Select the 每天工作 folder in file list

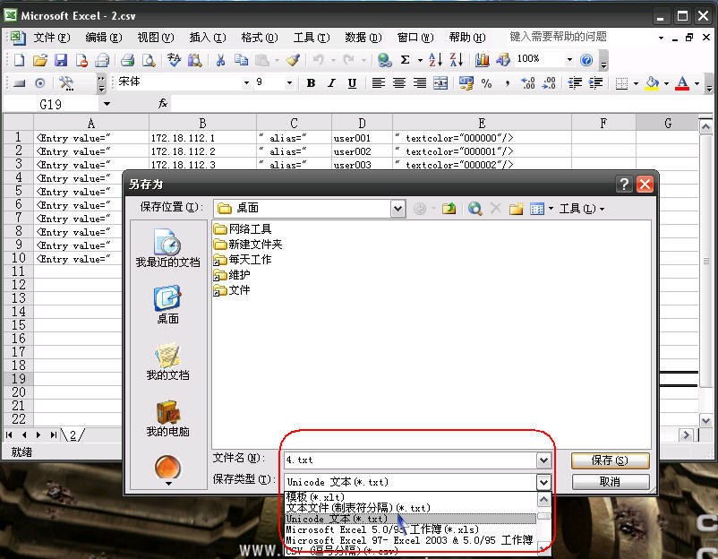(x=249, y=260)
